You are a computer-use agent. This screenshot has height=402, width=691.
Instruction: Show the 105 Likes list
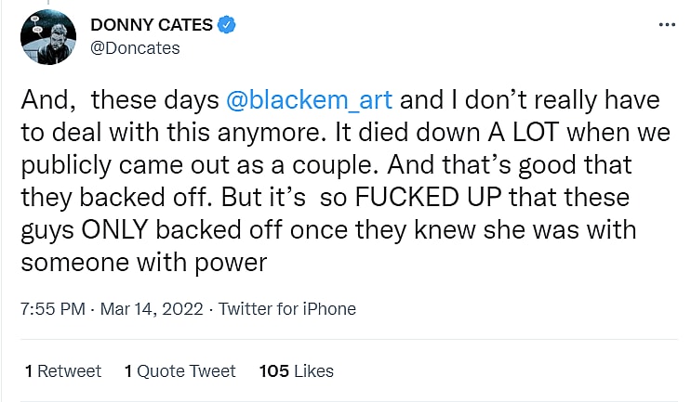[296, 371]
